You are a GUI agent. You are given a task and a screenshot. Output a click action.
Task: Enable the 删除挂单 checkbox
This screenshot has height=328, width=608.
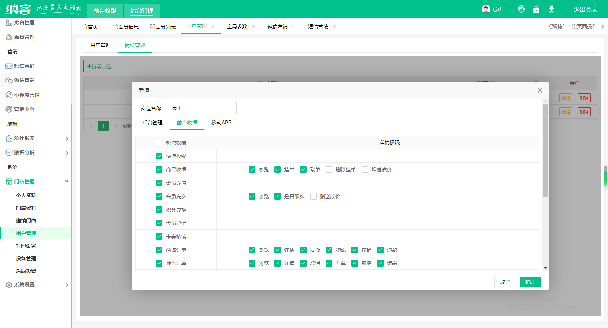[x=329, y=170]
